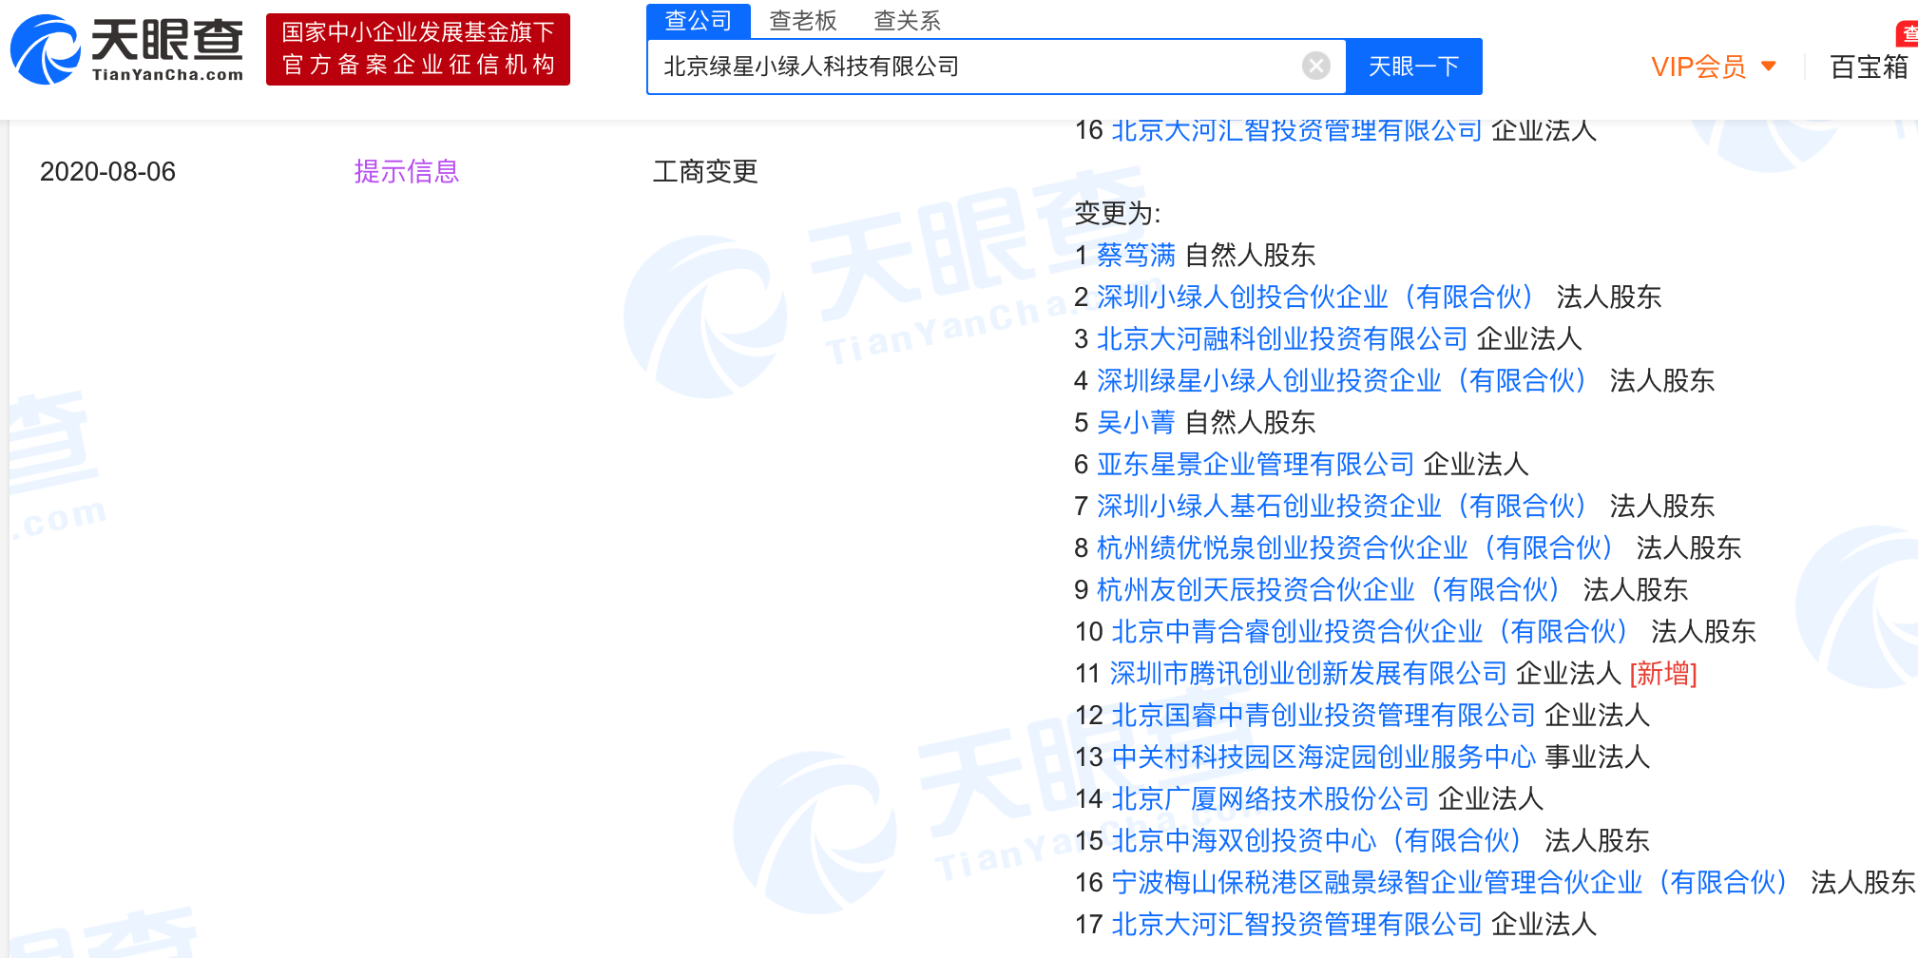Open item 17 北京大河汇智投资管理有限公司

click(x=1297, y=924)
